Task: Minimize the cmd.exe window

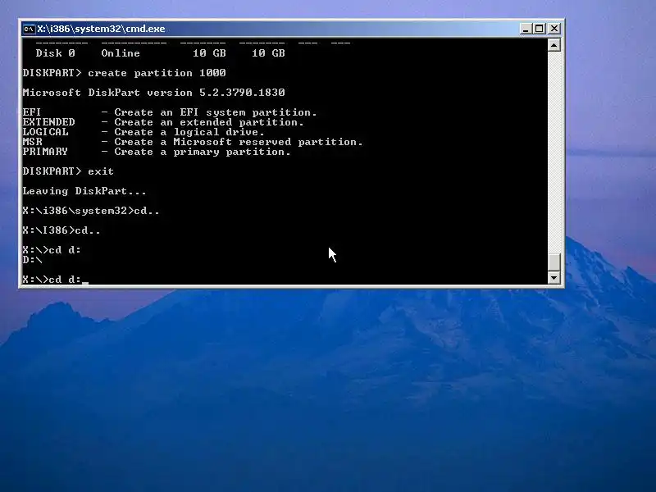Action: point(526,29)
